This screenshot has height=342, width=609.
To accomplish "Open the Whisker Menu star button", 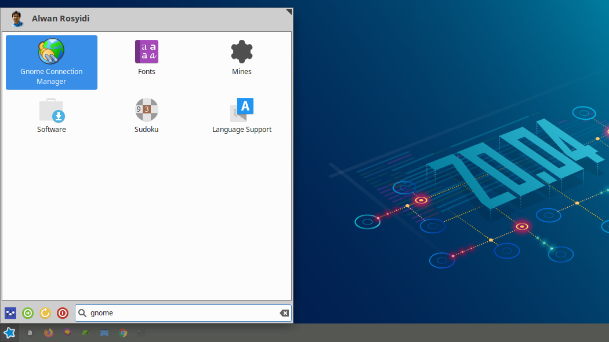I will tap(9, 332).
